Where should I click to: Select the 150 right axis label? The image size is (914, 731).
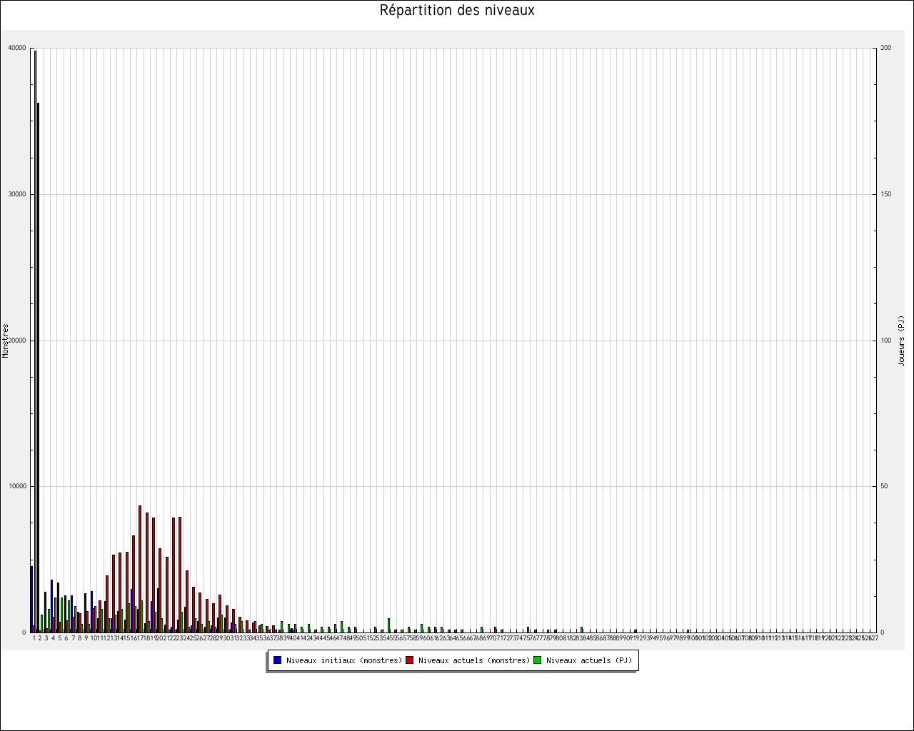(x=886, y=194)
